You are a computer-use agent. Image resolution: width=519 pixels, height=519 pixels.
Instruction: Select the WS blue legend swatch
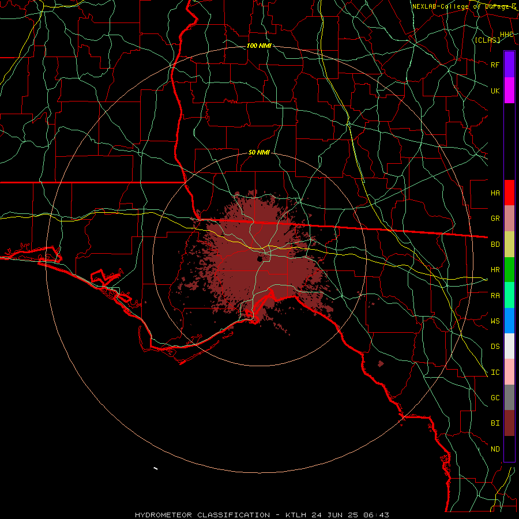509,321
